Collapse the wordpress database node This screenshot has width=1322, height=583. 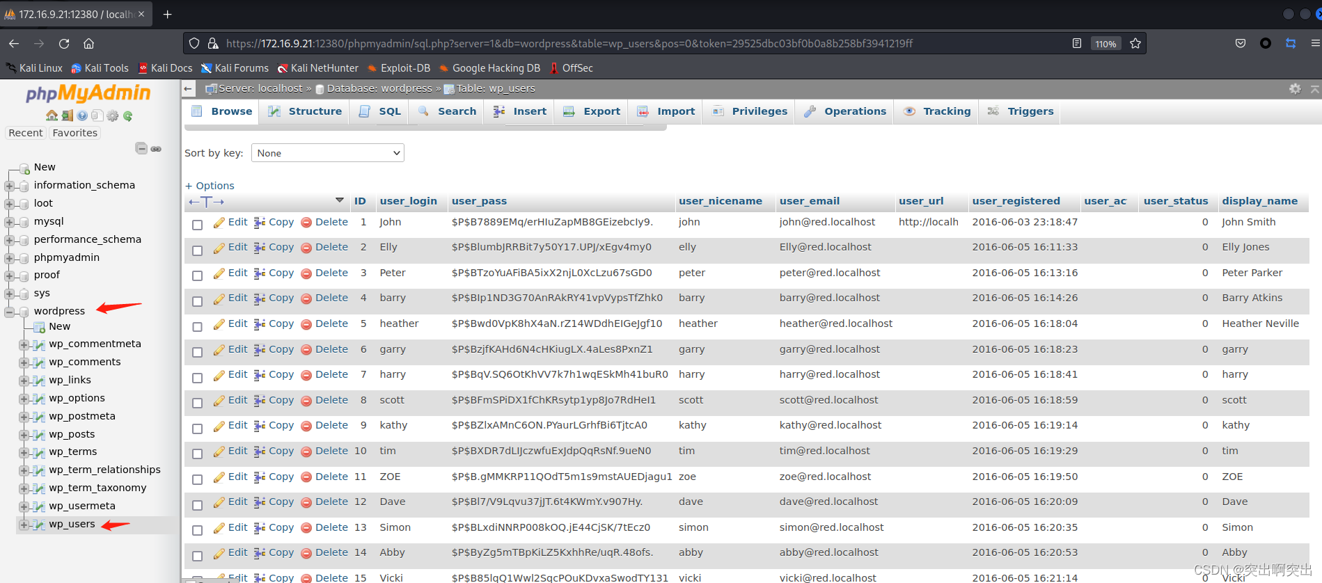point(10,312)
